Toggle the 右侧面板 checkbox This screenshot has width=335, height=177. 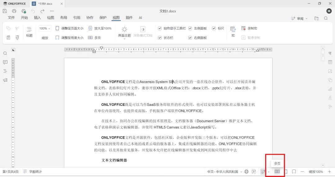point(190,38)
